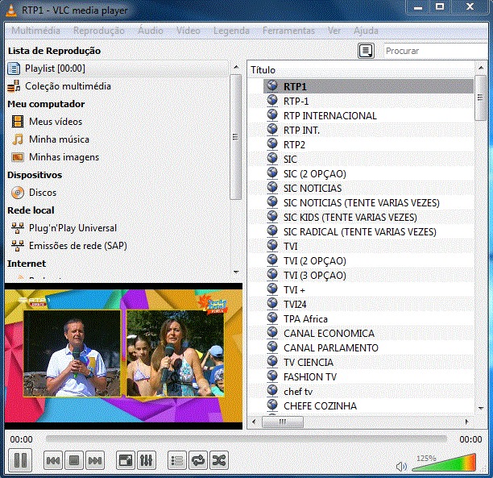Toggle fullscreen video icon

click(126, 461)
